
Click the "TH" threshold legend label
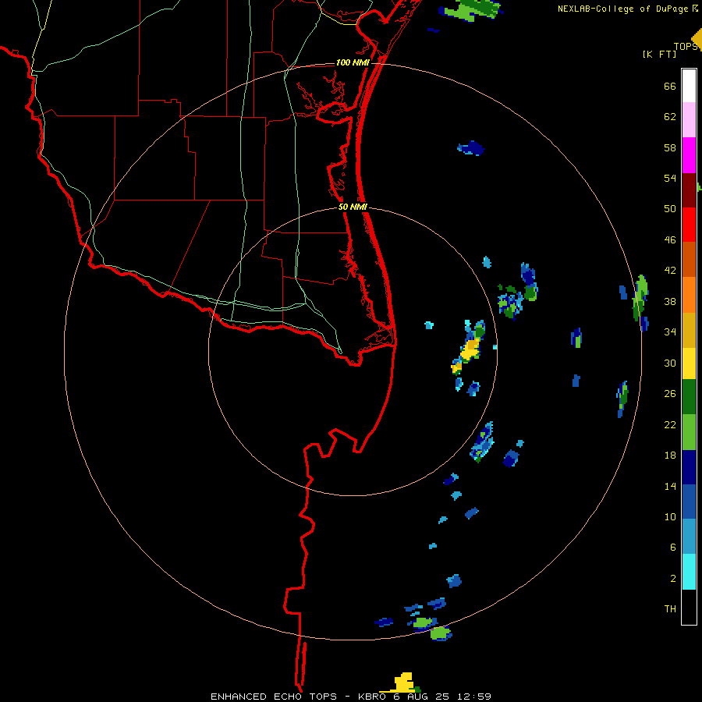click(670, 609)
